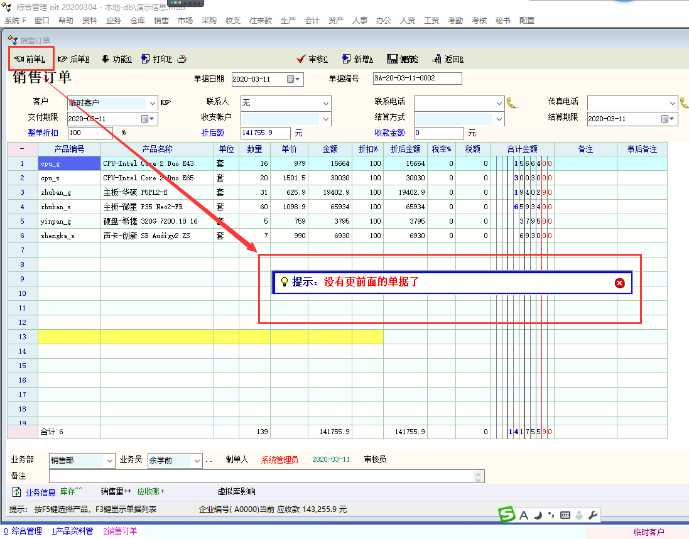The image size is (689, 539).
Task: Open the 仓库 warehouse menu
Action: [x=138, y=21]
